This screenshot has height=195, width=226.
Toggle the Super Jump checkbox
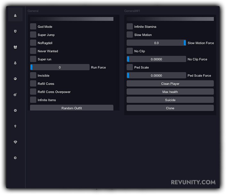point(33,35)
